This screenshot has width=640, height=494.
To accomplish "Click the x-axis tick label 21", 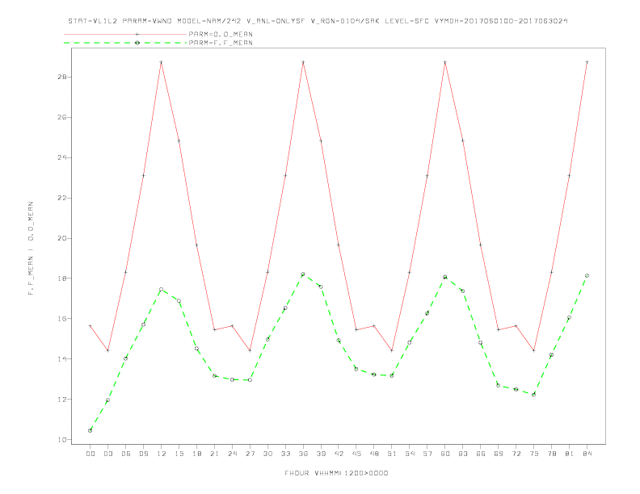I will coord(214,454).
